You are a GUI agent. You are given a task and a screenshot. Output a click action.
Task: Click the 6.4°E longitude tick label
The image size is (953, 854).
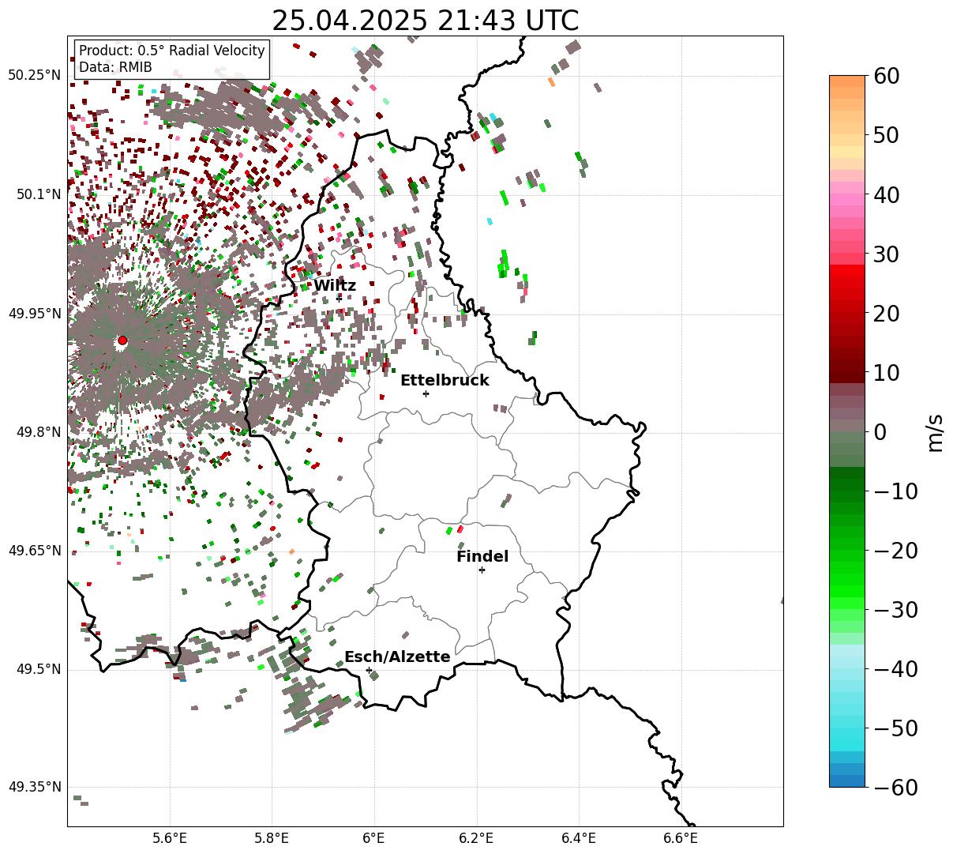point(579,837)
